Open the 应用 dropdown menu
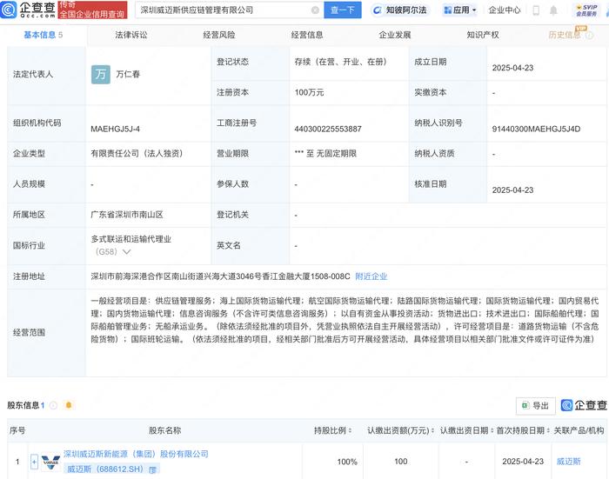This screenshot has height=479, width=609. 460,10
